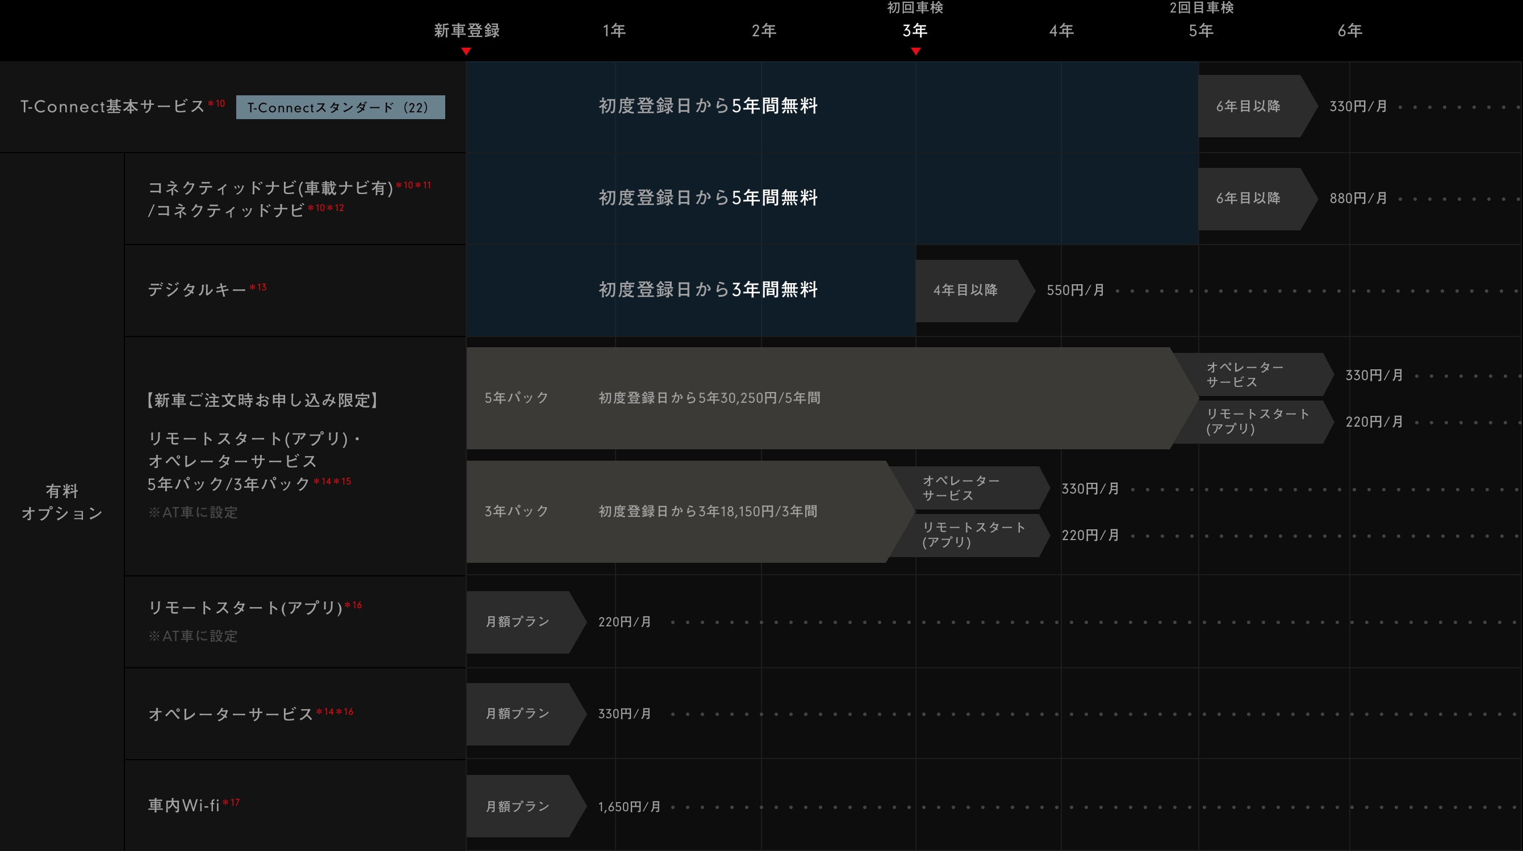
Task: Click the リモートスタート(アプリ)*16 row label
Action: coord(254,607)
